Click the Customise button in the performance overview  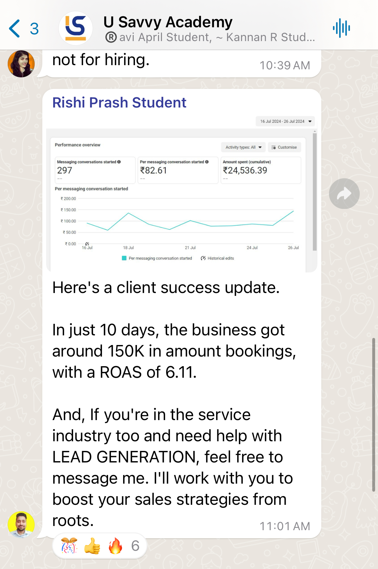(x=284, y=147)
